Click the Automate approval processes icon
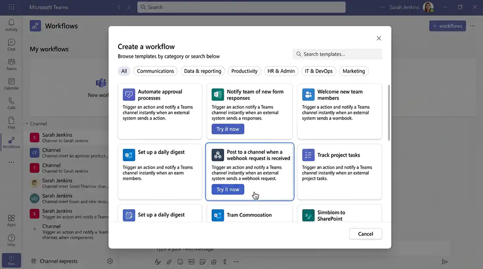The width and height of the screenshot is (483, 269). click(129, 95)
